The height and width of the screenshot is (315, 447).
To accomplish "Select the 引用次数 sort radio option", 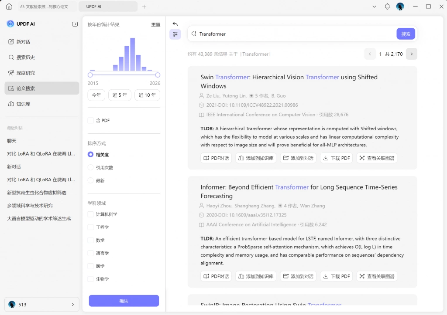I will pyautogui.click(x=90, y=167).
